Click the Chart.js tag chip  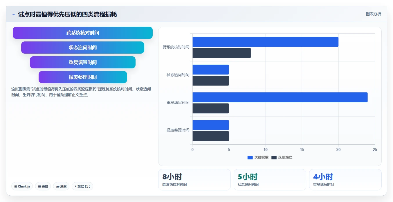click(x=22, y=186)
